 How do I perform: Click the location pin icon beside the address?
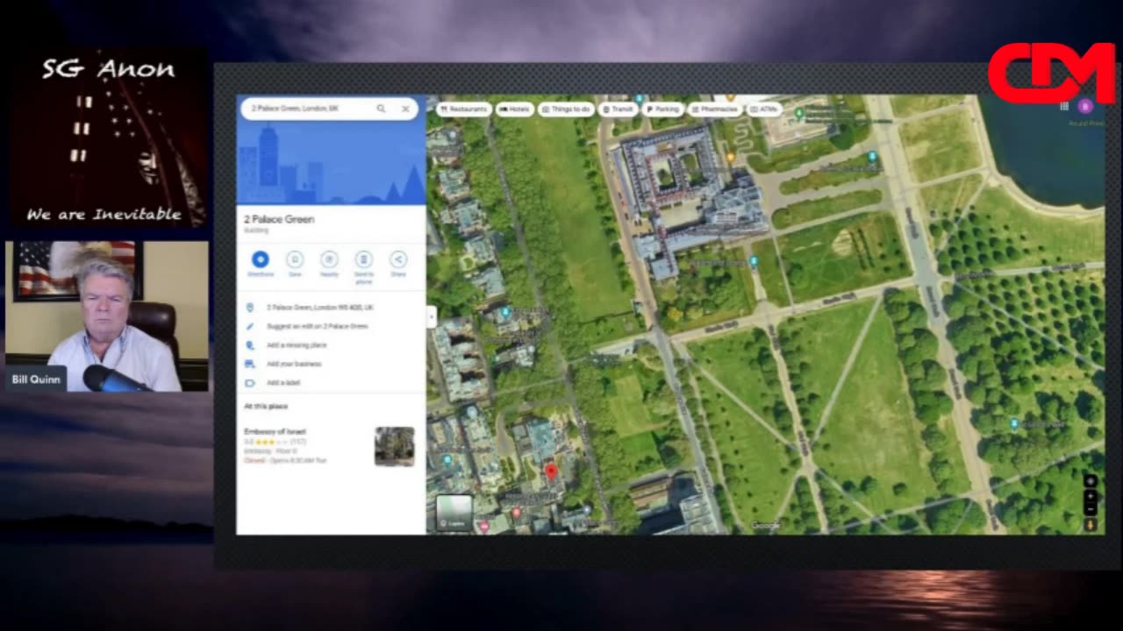point(250,308)
